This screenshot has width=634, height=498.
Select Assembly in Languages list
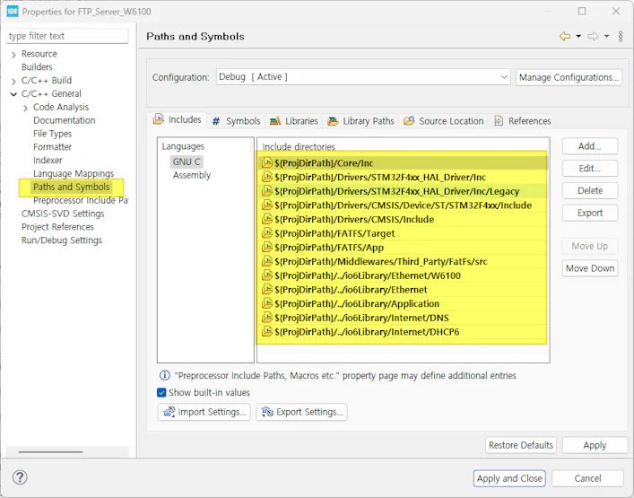click(192, 175)
